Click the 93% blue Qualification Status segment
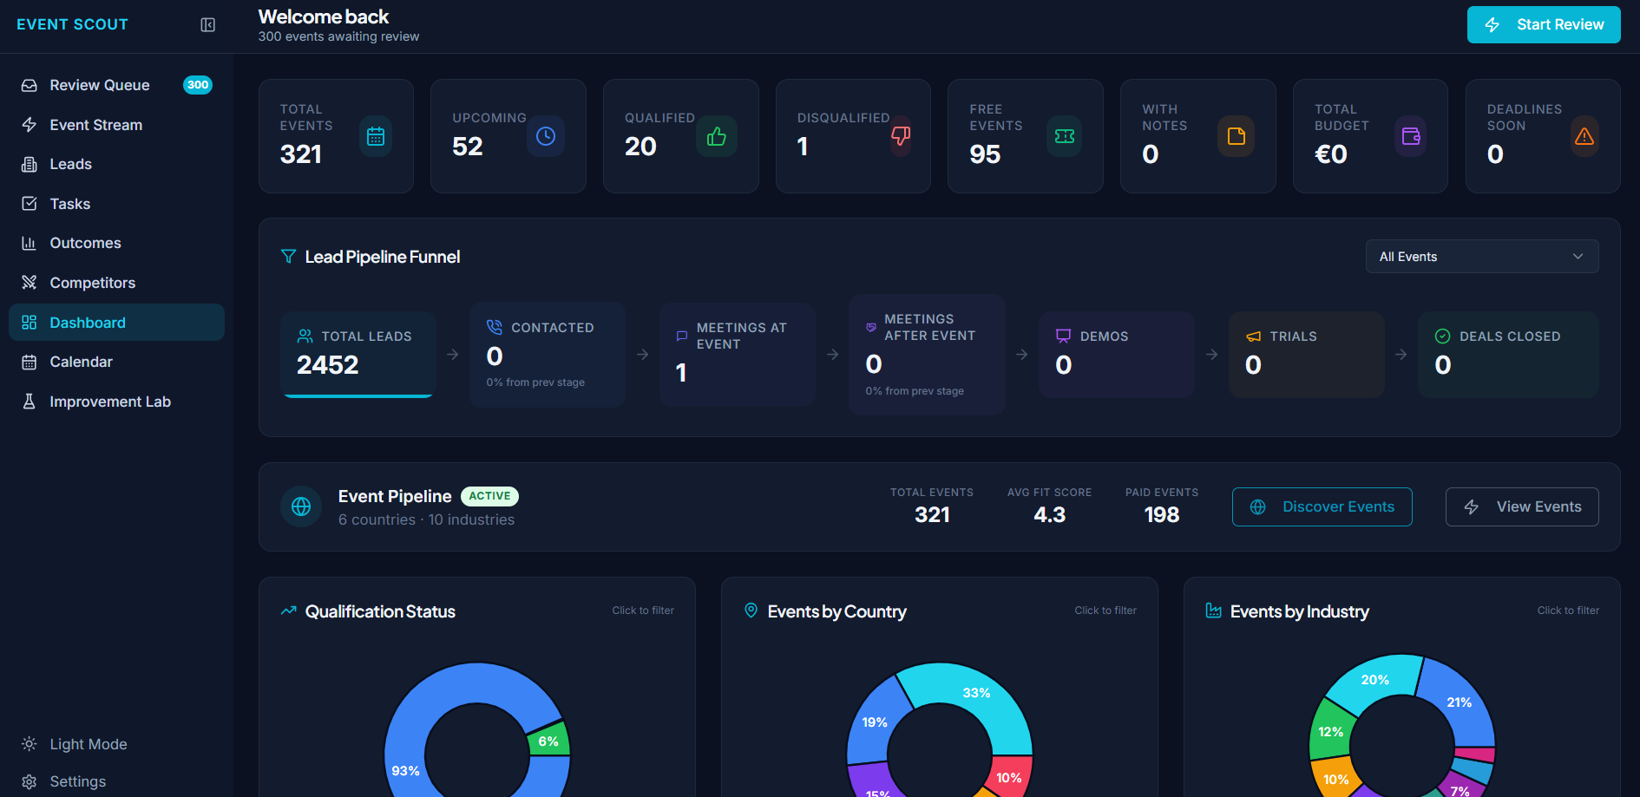This screenshot has height=797, width=1640. [x=404, y=770]
